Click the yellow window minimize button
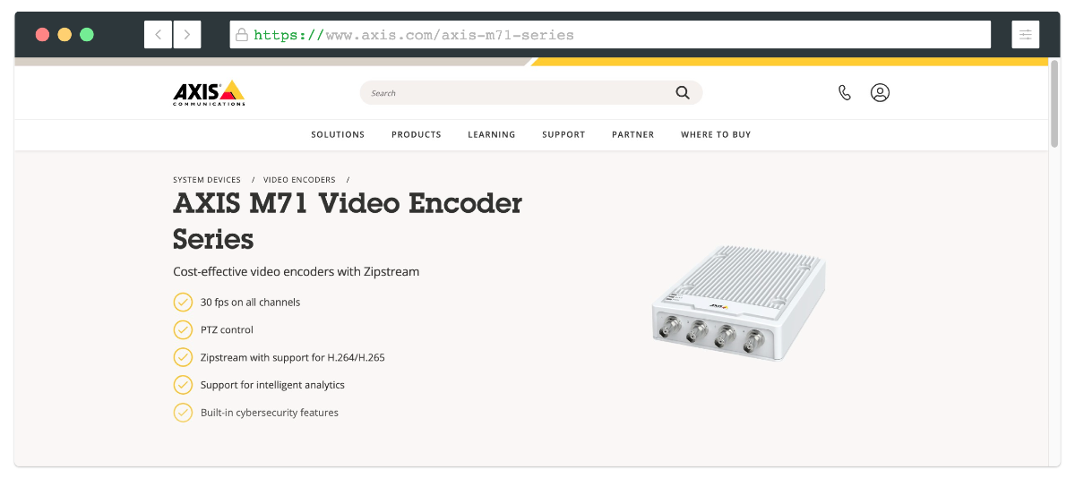1075x478 pixels. click(x=64, y=35)
